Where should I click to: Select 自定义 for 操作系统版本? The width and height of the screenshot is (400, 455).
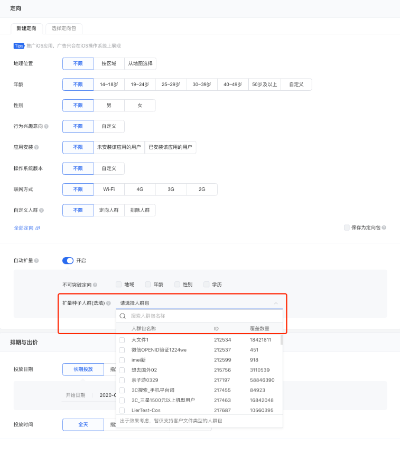click(109, 168)
